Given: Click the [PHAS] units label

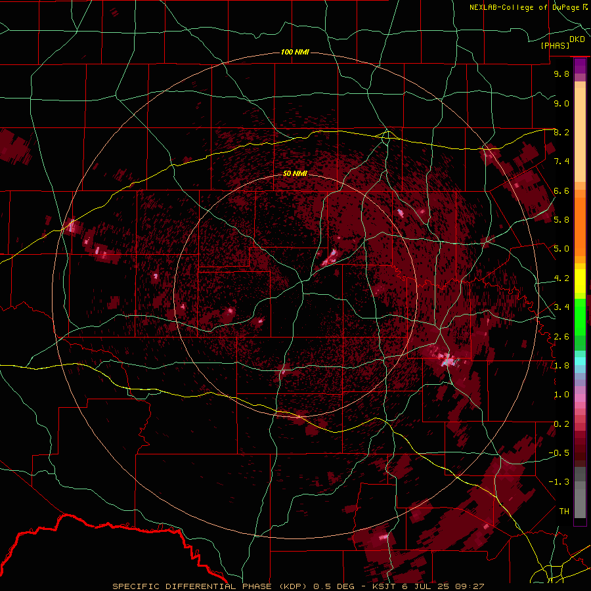Looking at the screenshot, I should [555, 45].
